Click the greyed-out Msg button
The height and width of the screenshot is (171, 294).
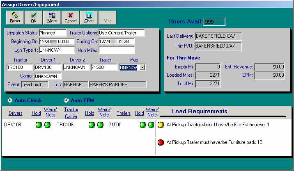[x=108, y=18]
